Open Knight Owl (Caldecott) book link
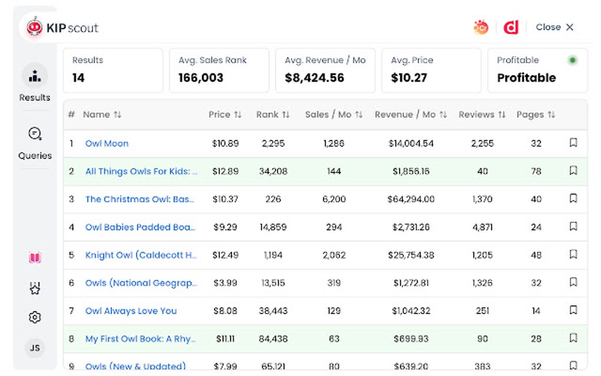 pyautogui.click(x=141, y=255)
